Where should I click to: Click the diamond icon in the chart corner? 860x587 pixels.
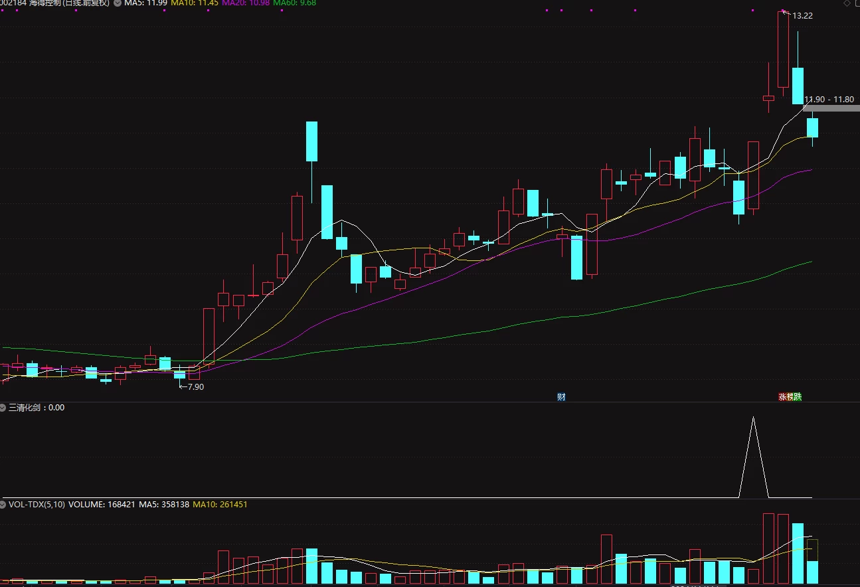[x=847, y=3]
